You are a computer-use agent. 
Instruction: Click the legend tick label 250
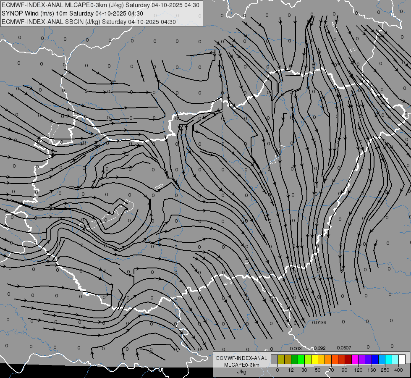(385, 370)
